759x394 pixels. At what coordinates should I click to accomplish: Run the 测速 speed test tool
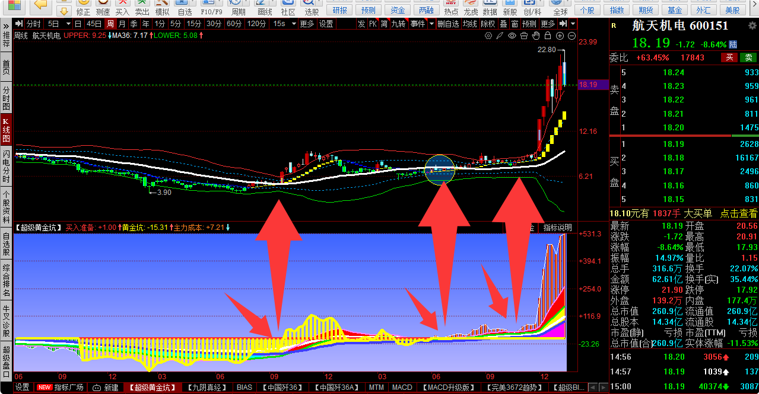point(103,7)
